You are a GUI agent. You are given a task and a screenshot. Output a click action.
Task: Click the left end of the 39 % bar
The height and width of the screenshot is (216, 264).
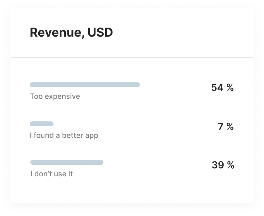[x=32, y=162]
